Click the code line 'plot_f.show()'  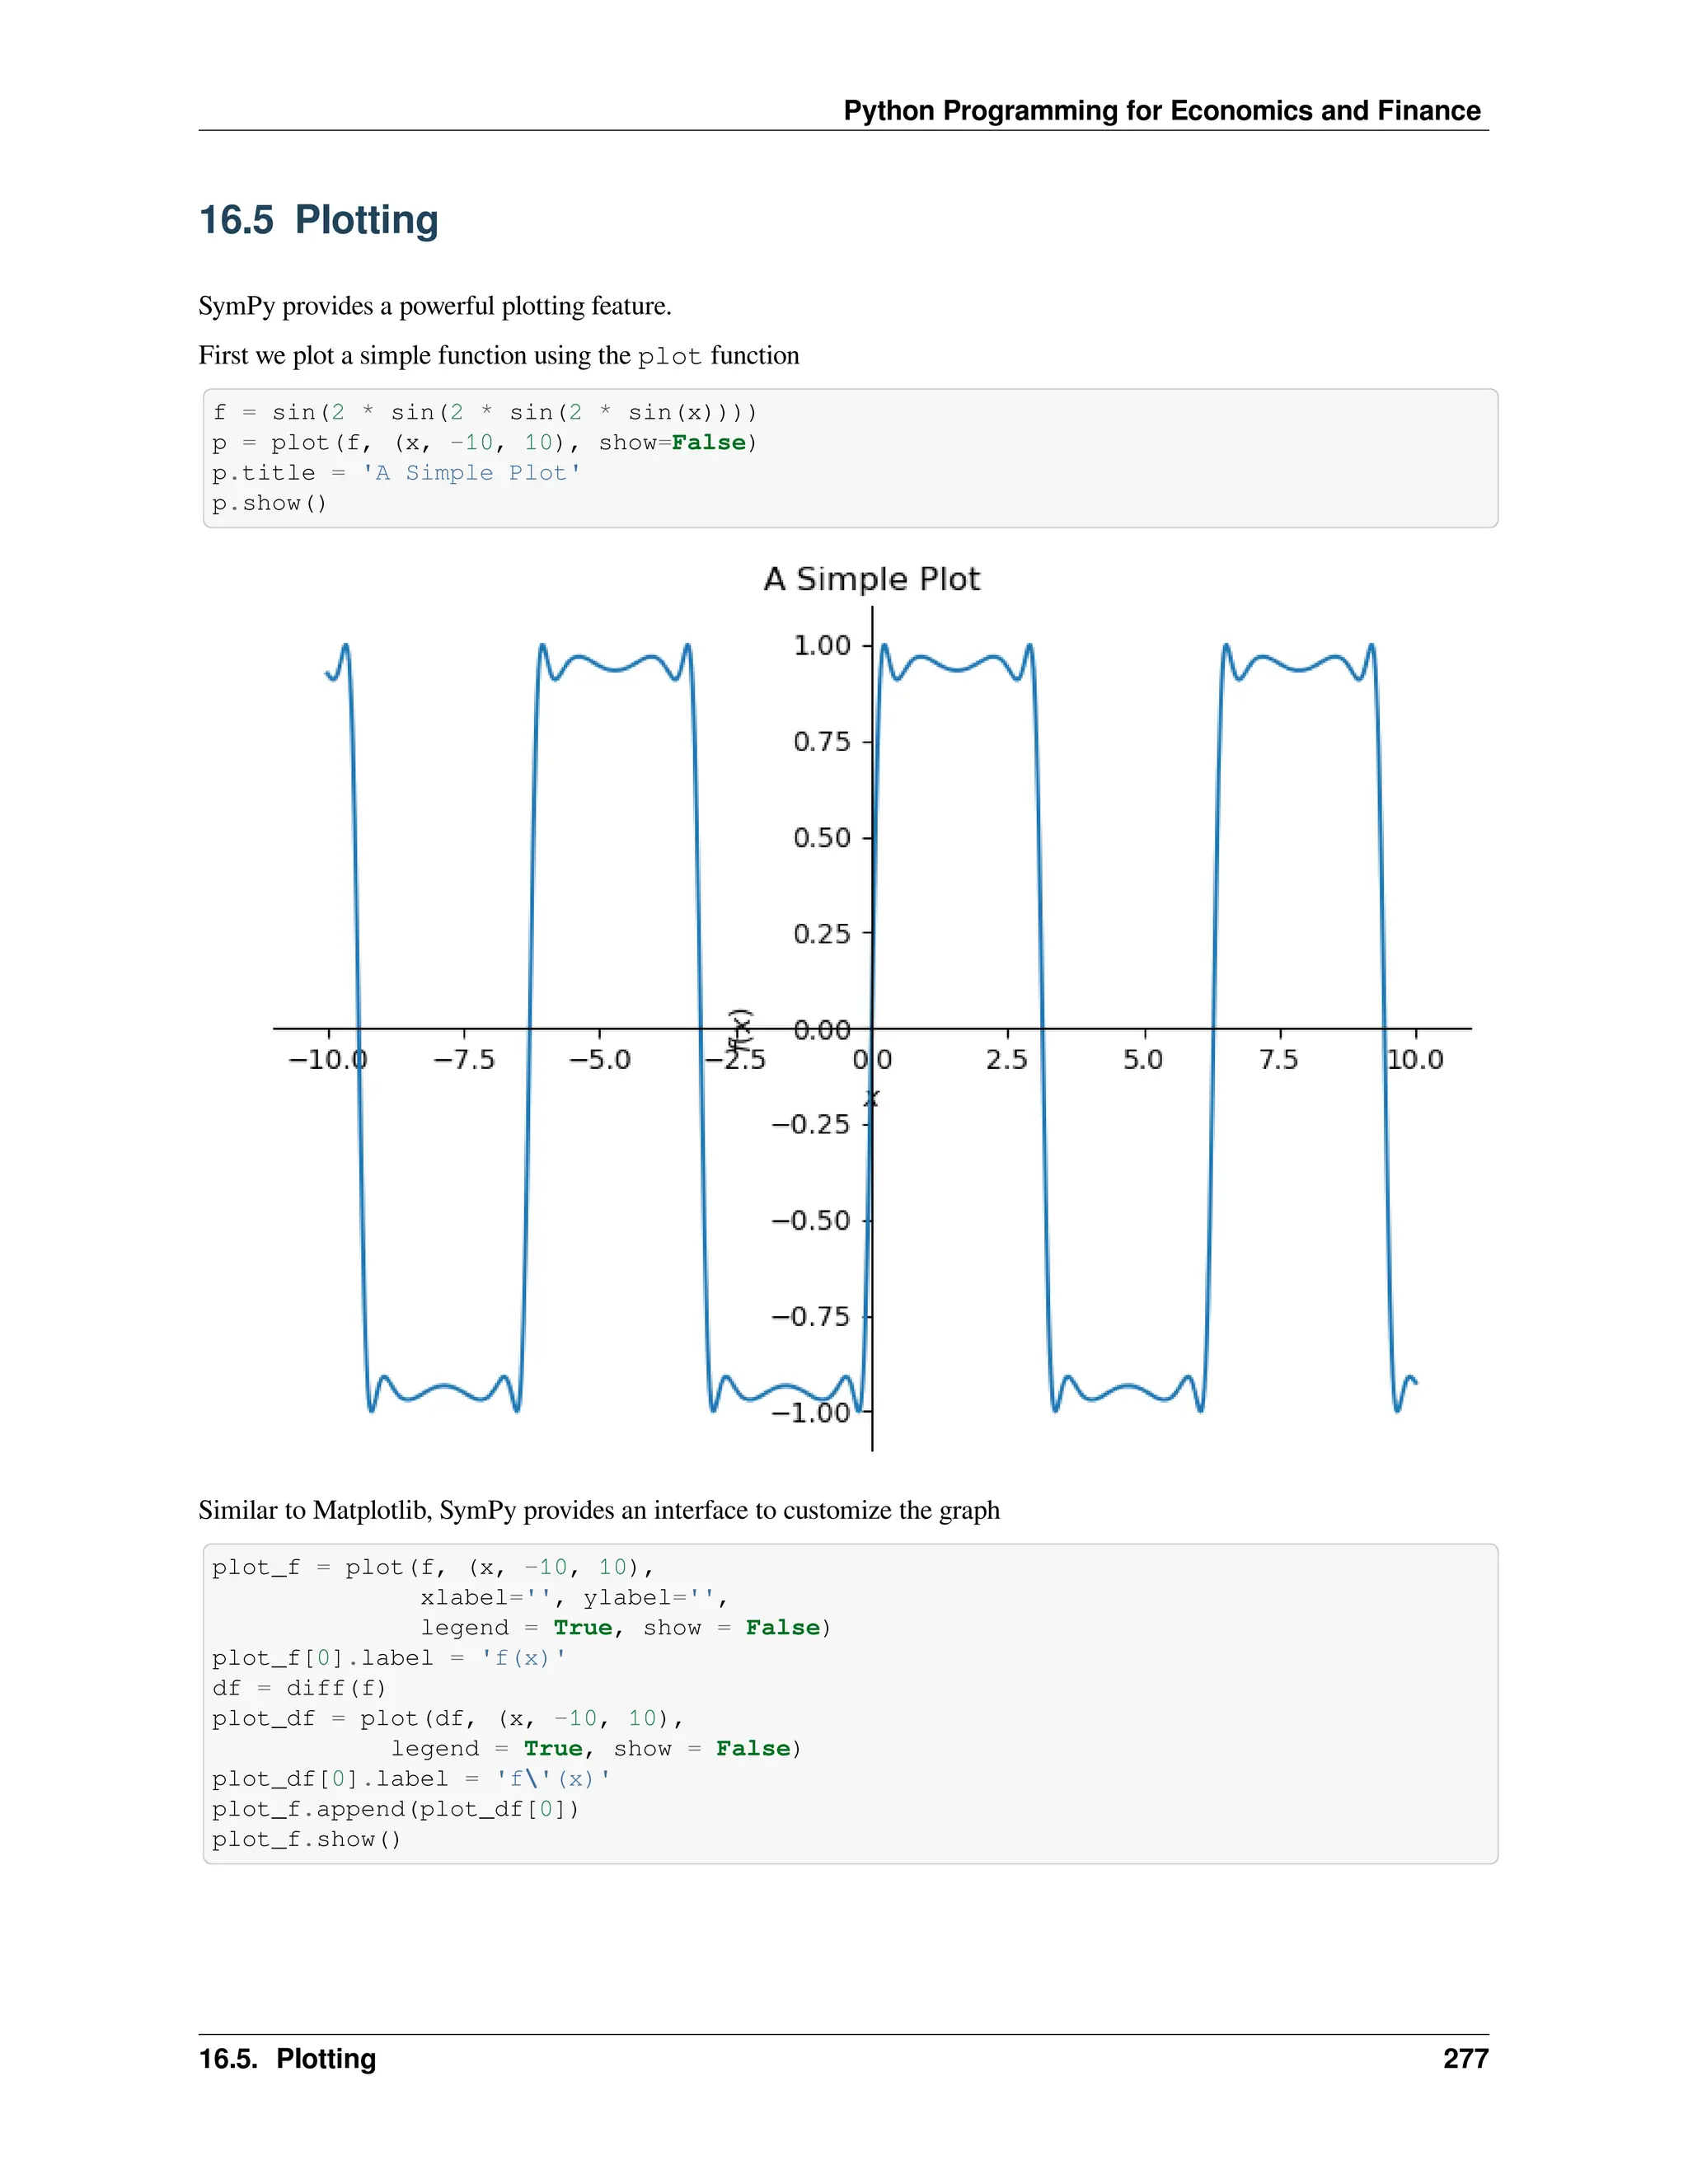(307, 1839)
